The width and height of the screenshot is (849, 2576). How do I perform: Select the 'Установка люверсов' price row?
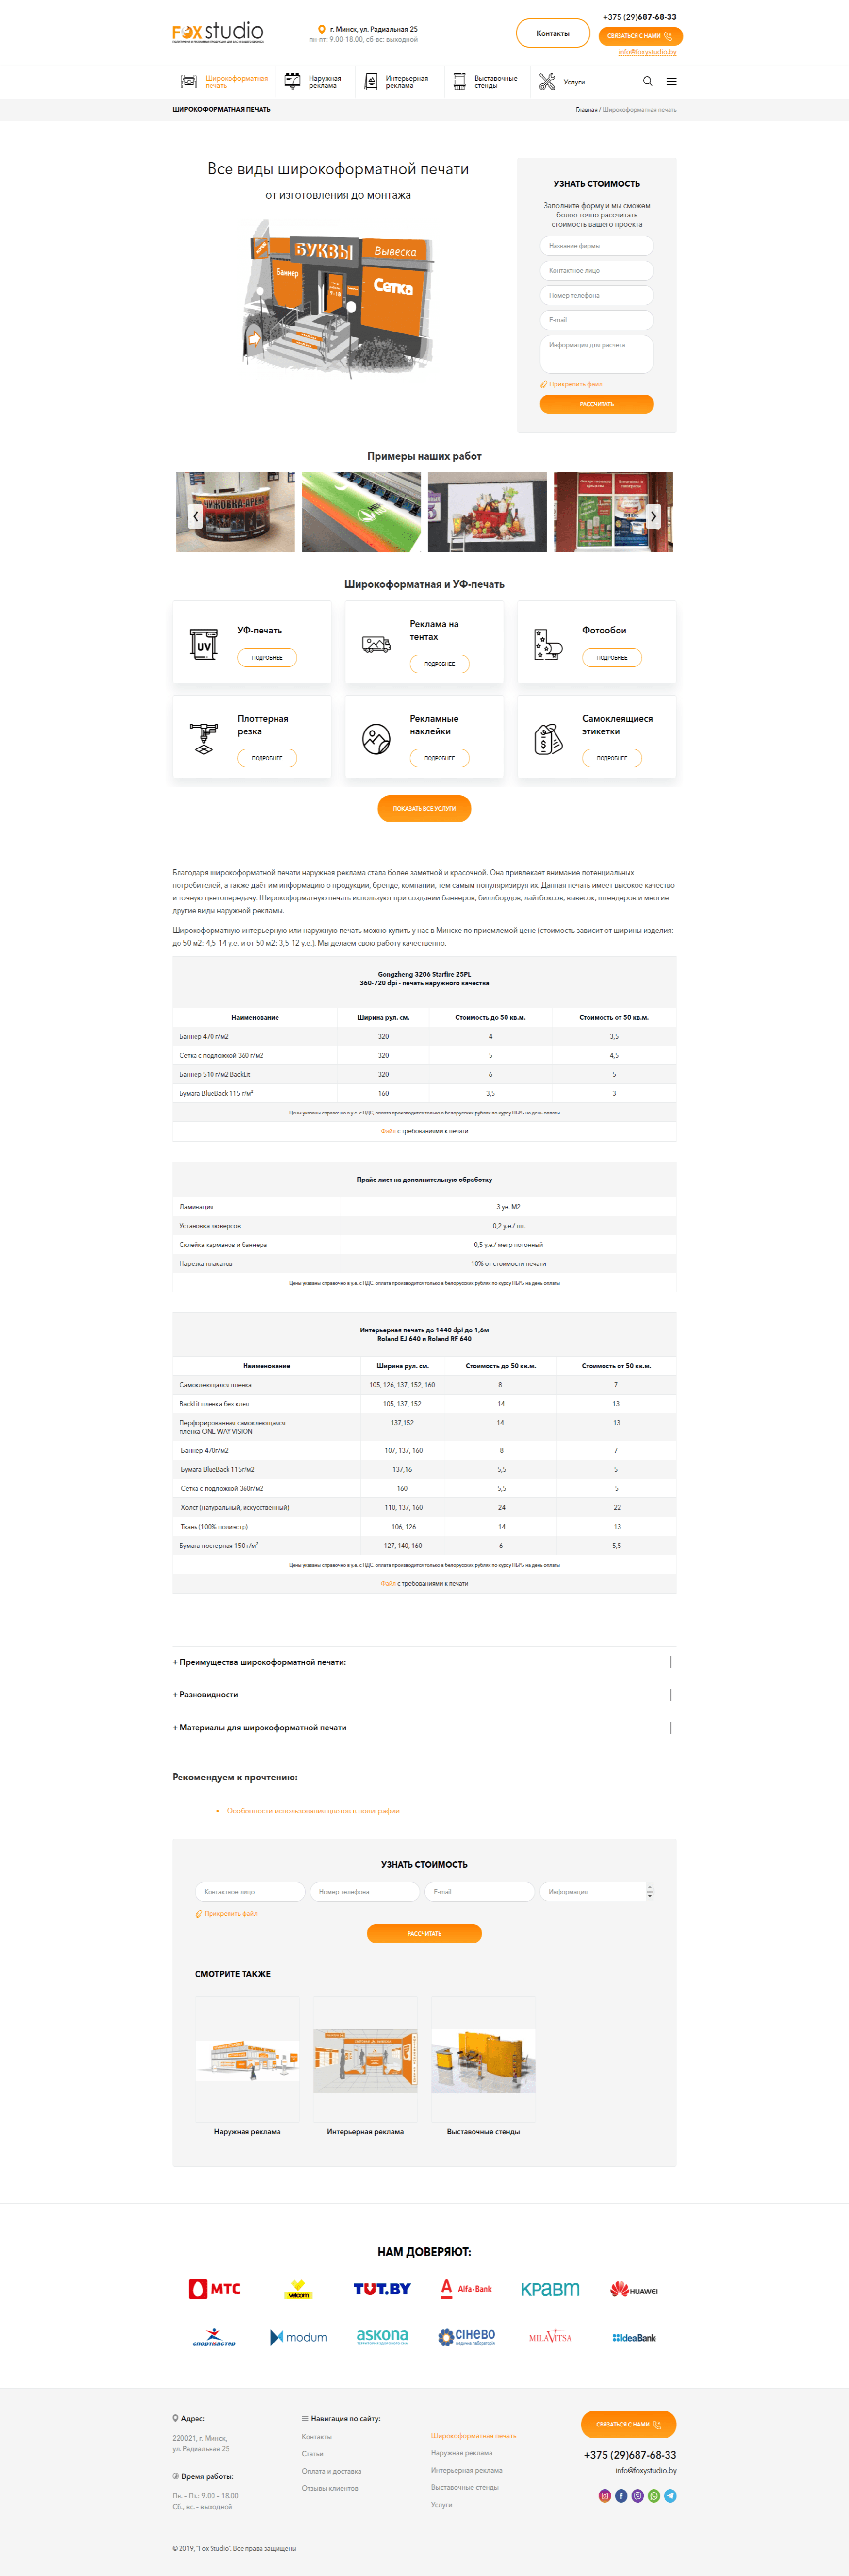(424, 1226)
